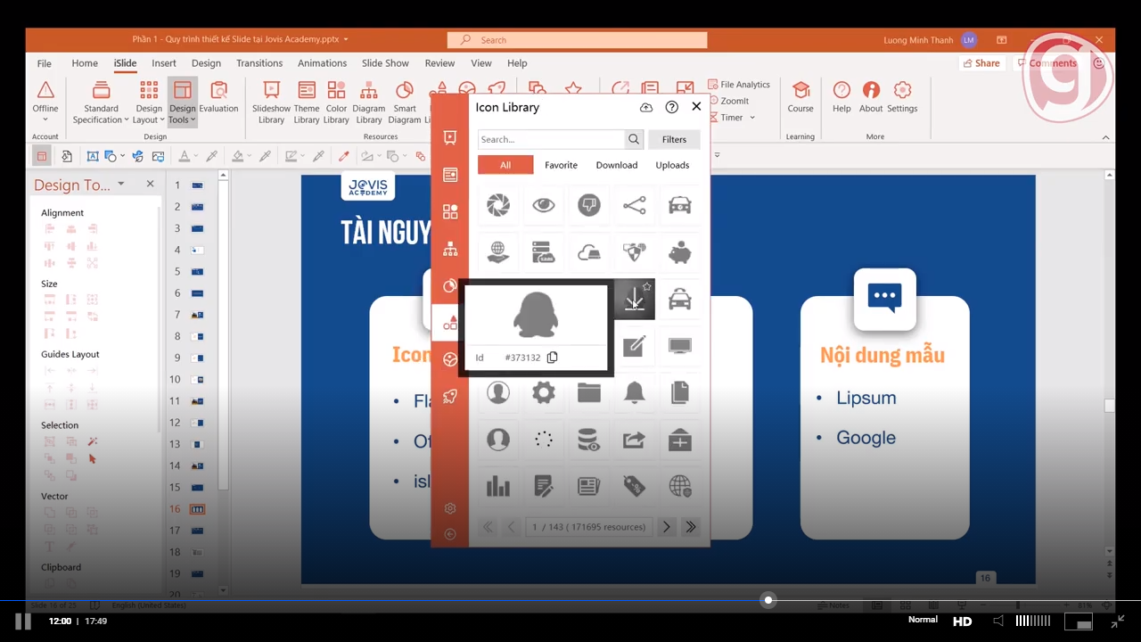
Task: Download the hovered penguin icon
Action: (634, 301)
